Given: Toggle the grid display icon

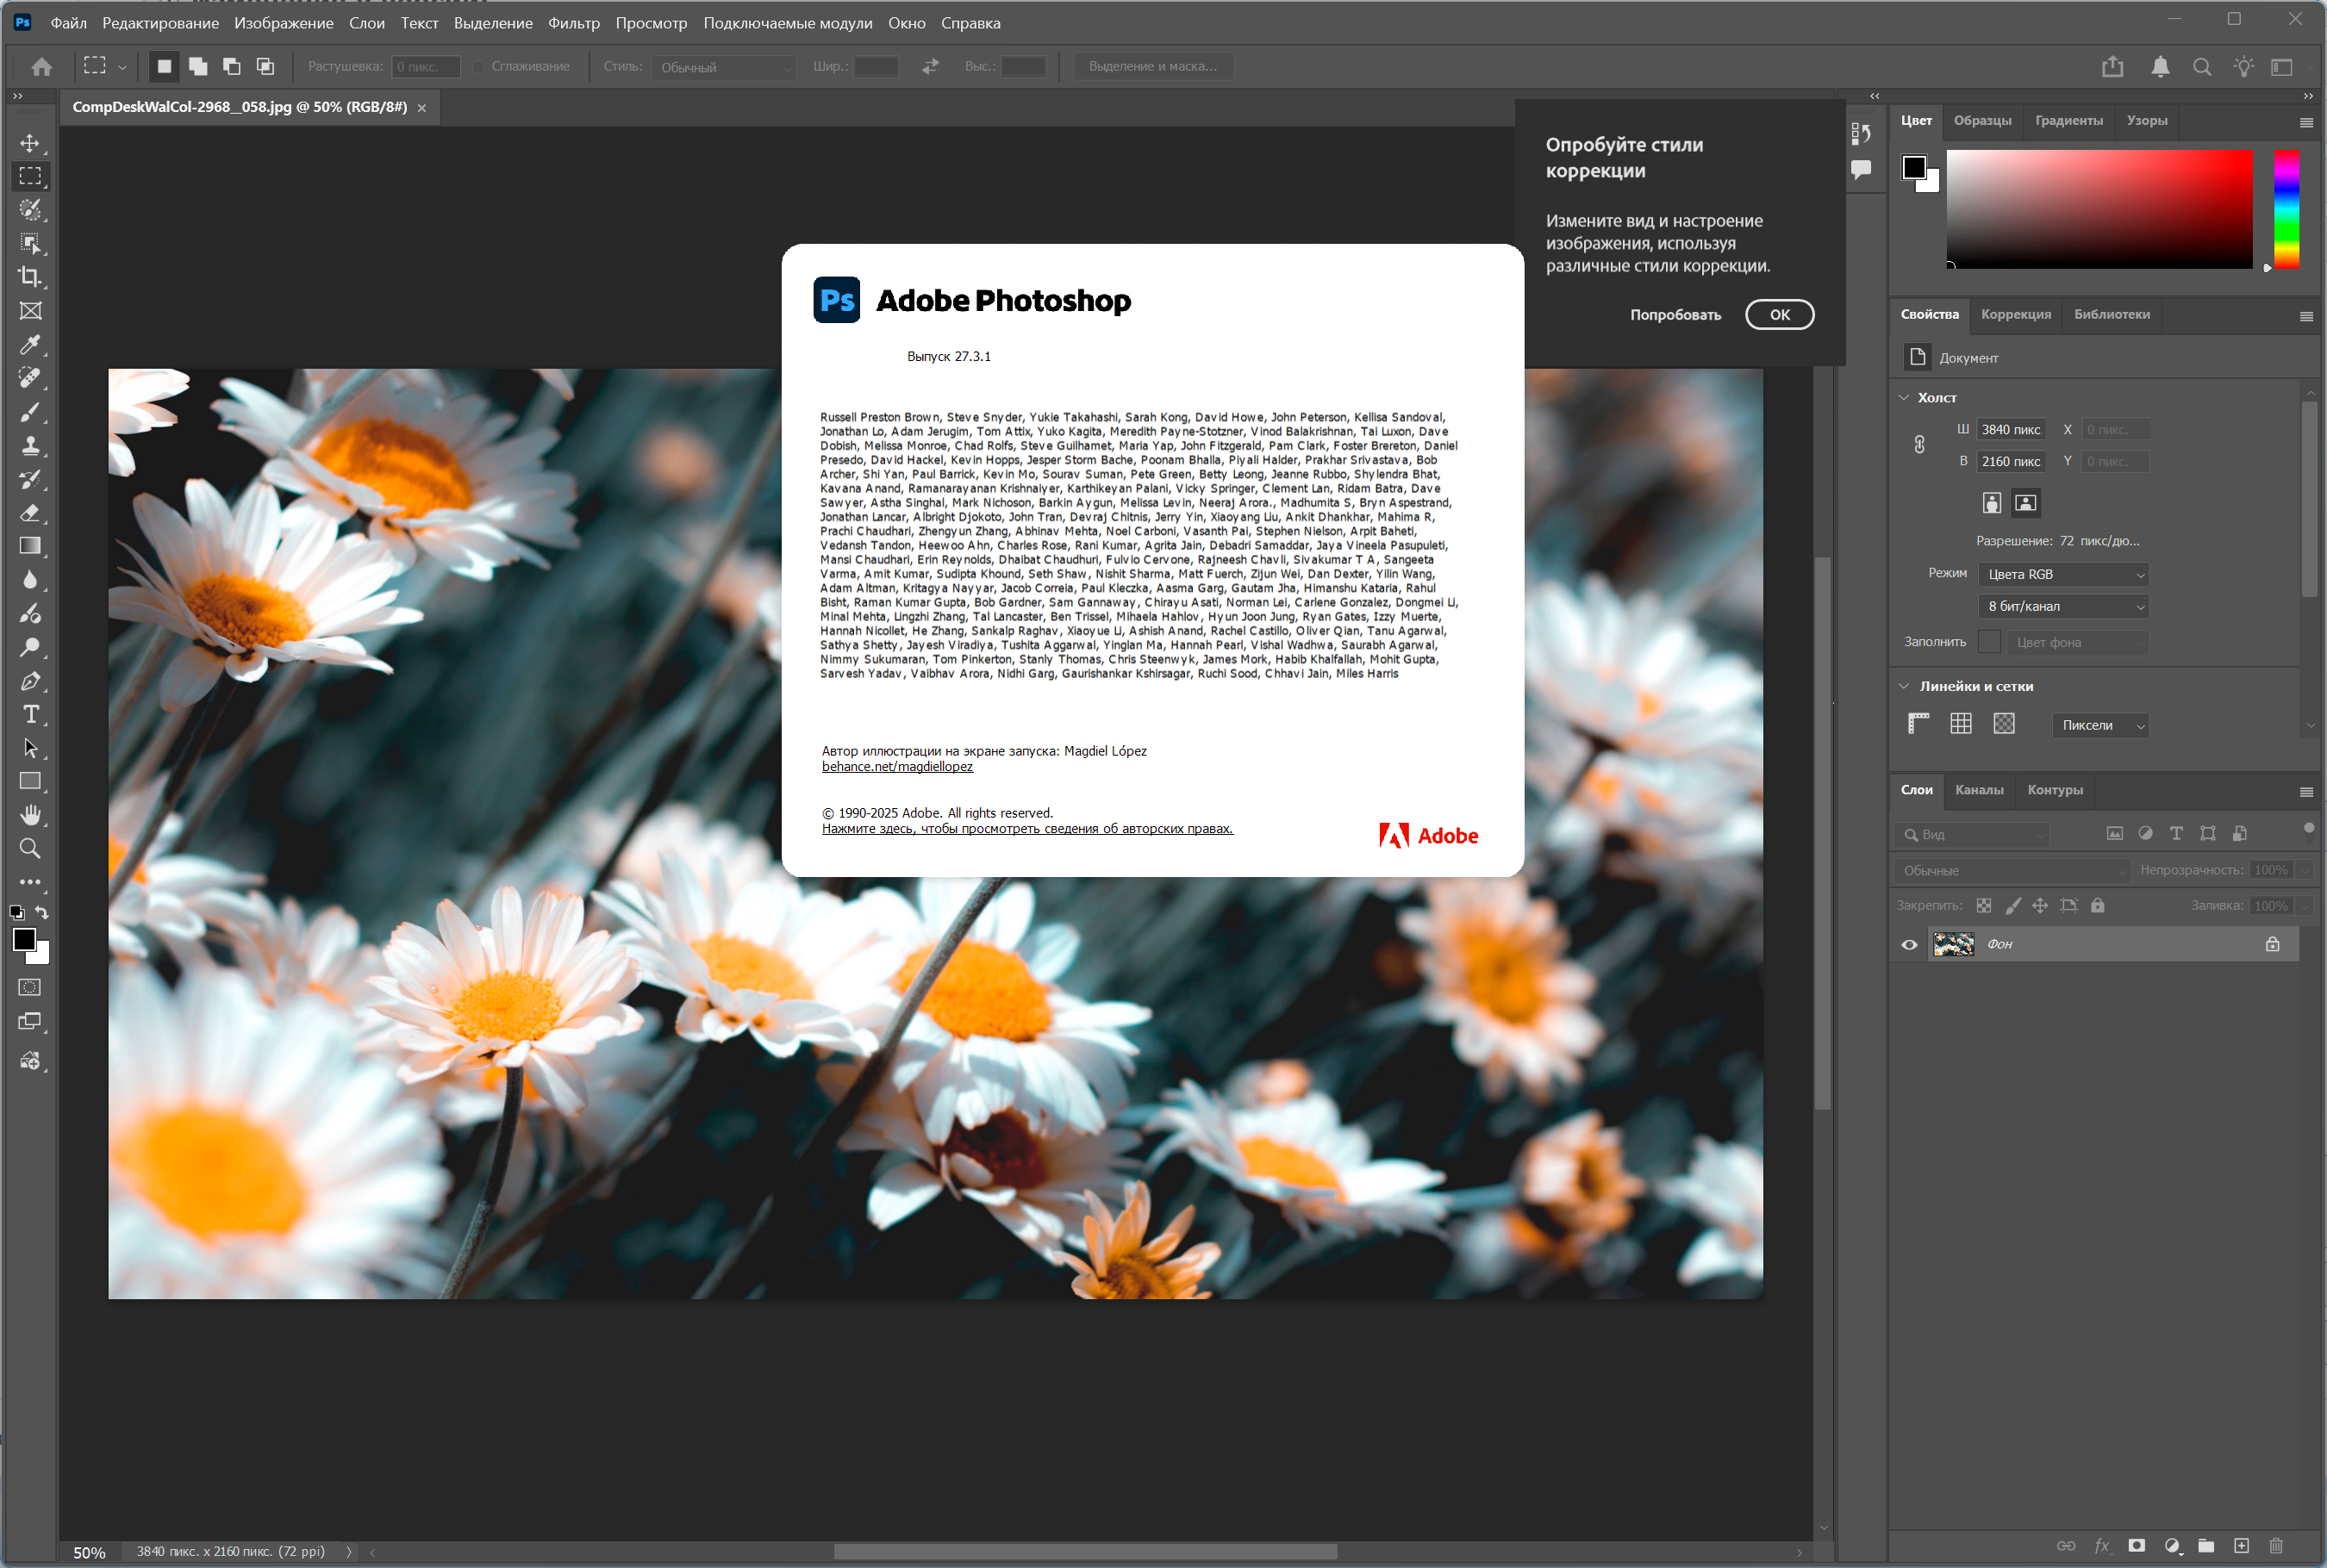Looking at the screenshot, I should [x=1961, y=724].
